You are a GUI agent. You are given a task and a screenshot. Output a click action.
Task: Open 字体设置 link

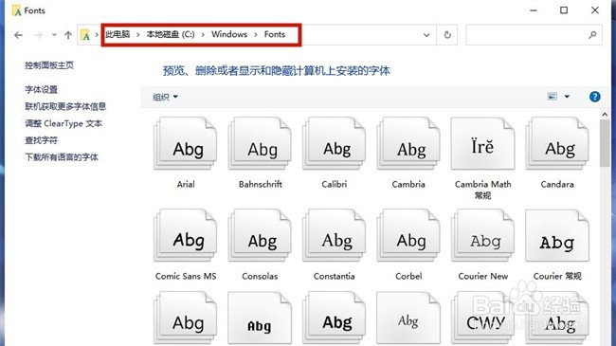(42, 90)
